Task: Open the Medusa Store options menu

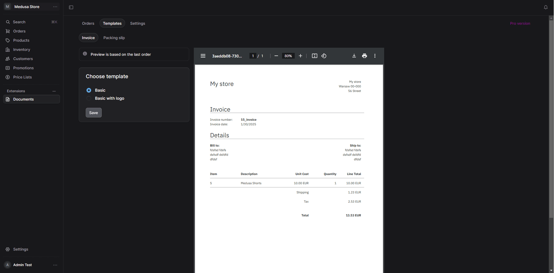Action: coord(55,7)
